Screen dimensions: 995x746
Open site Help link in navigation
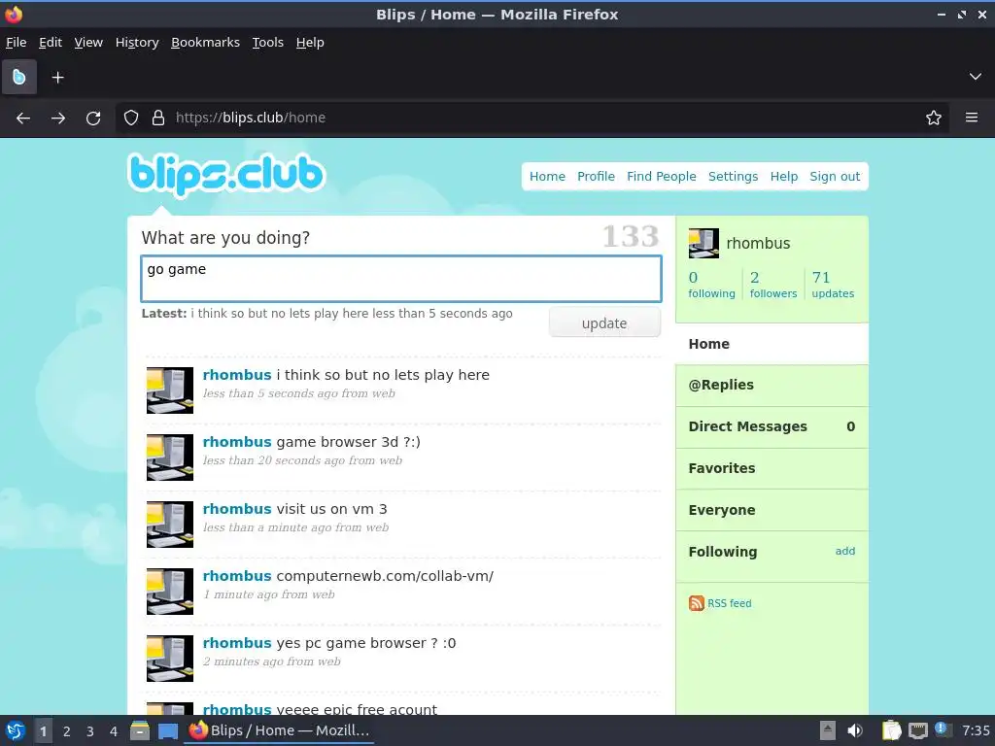click(784, 177)
